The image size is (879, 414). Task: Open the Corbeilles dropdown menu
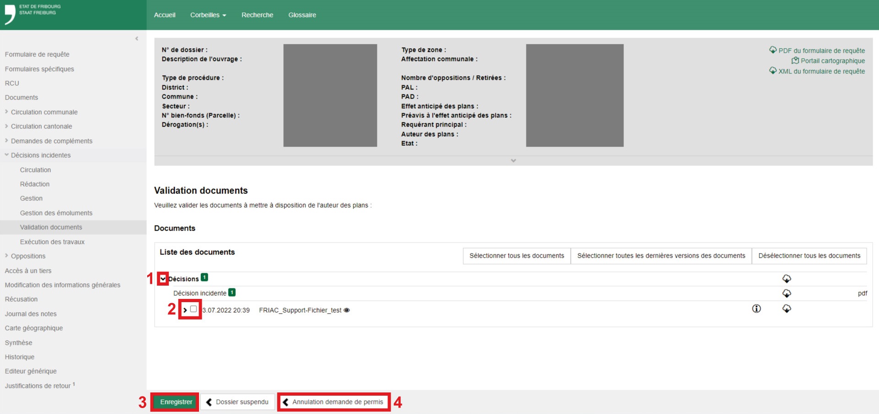click(208, 15)
